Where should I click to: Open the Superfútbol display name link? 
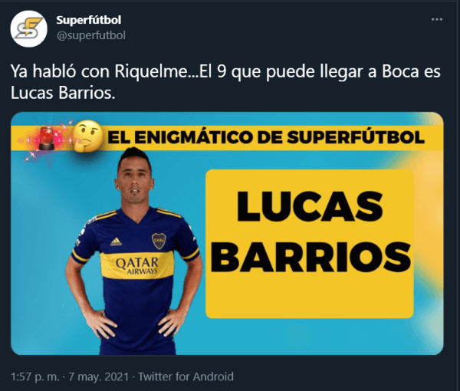[89, 20]
